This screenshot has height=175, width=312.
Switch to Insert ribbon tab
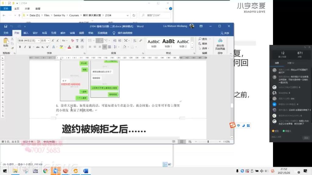pos(26,33)
